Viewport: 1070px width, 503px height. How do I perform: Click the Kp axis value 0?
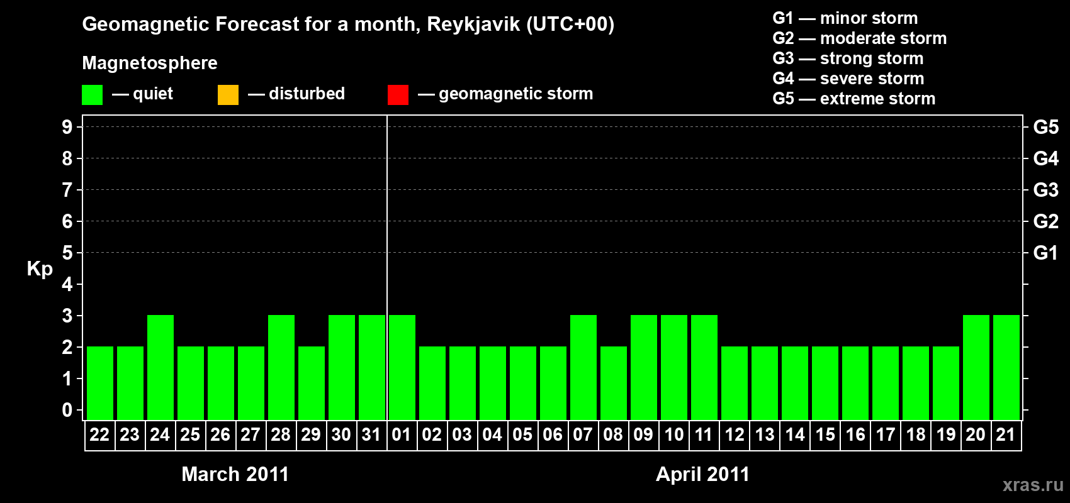[x=67, y=410]
